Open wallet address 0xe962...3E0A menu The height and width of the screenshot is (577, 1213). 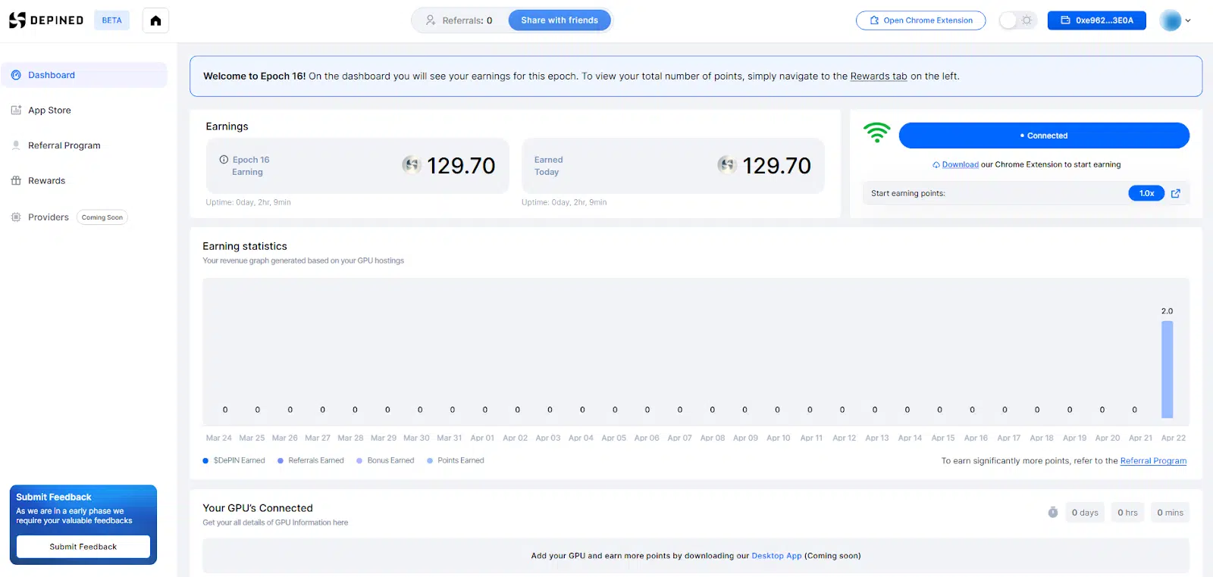tap(1096, 20)
